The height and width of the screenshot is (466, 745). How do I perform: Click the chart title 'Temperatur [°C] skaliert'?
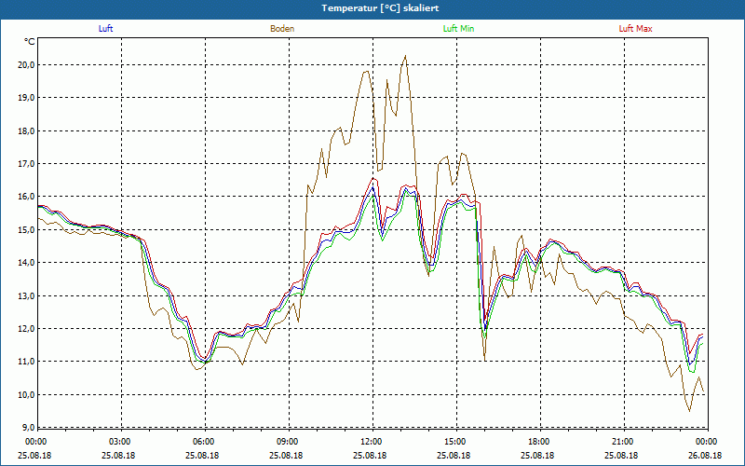tap(380, 8)
